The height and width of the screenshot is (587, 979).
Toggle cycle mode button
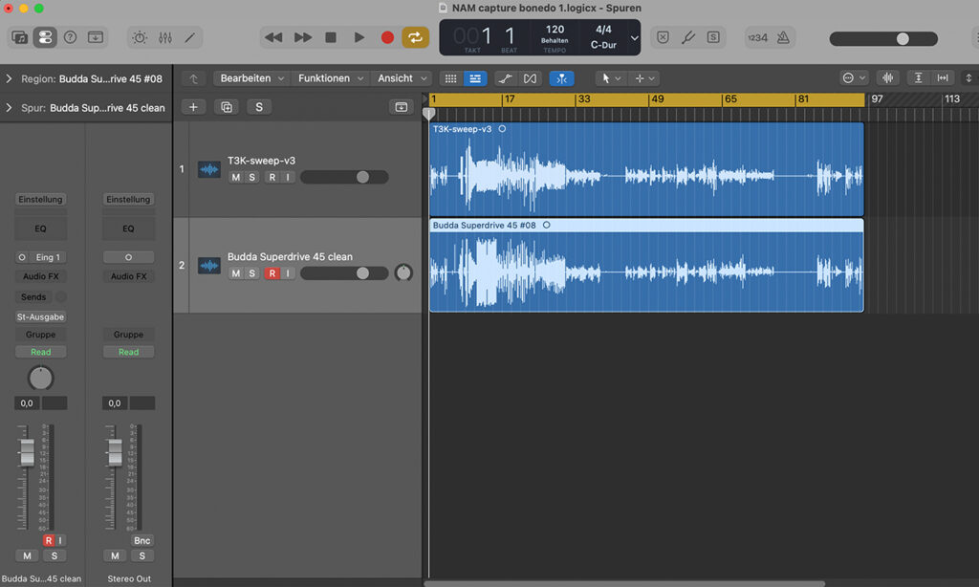415,37
